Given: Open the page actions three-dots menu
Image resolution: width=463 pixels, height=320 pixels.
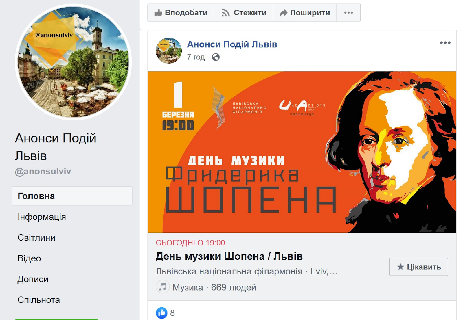Looking at the screenshot, I should coord(348,13).
